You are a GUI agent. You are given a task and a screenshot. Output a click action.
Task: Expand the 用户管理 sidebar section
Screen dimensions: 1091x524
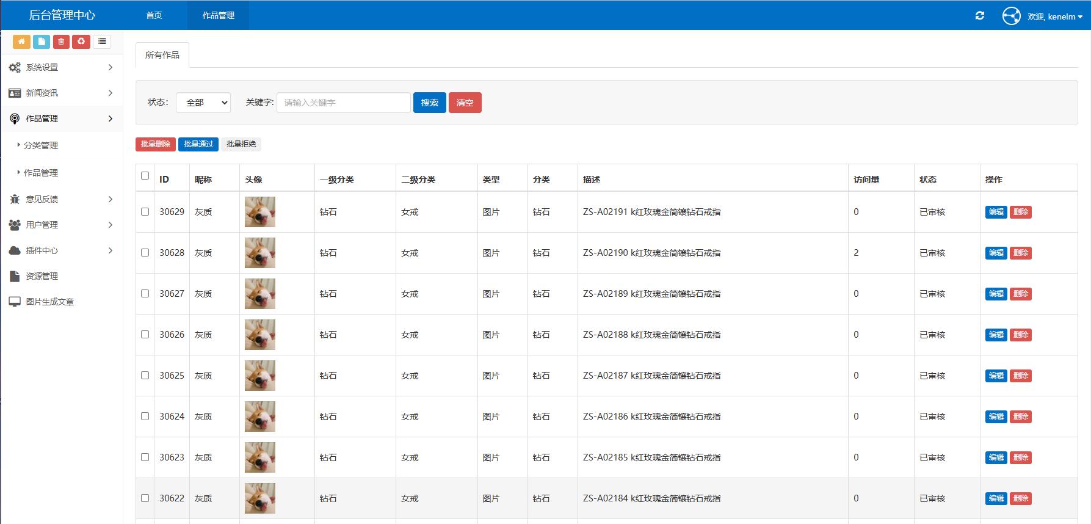61,225
